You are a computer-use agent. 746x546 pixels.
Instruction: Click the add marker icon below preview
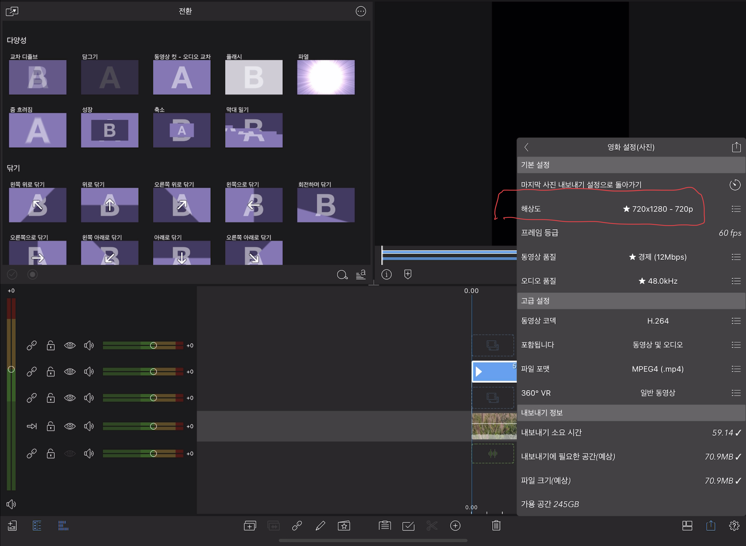[x=408, y=274]
